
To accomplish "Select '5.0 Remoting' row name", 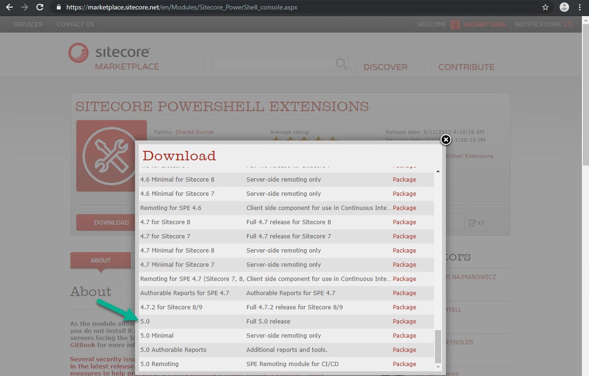I will [159, 364].
